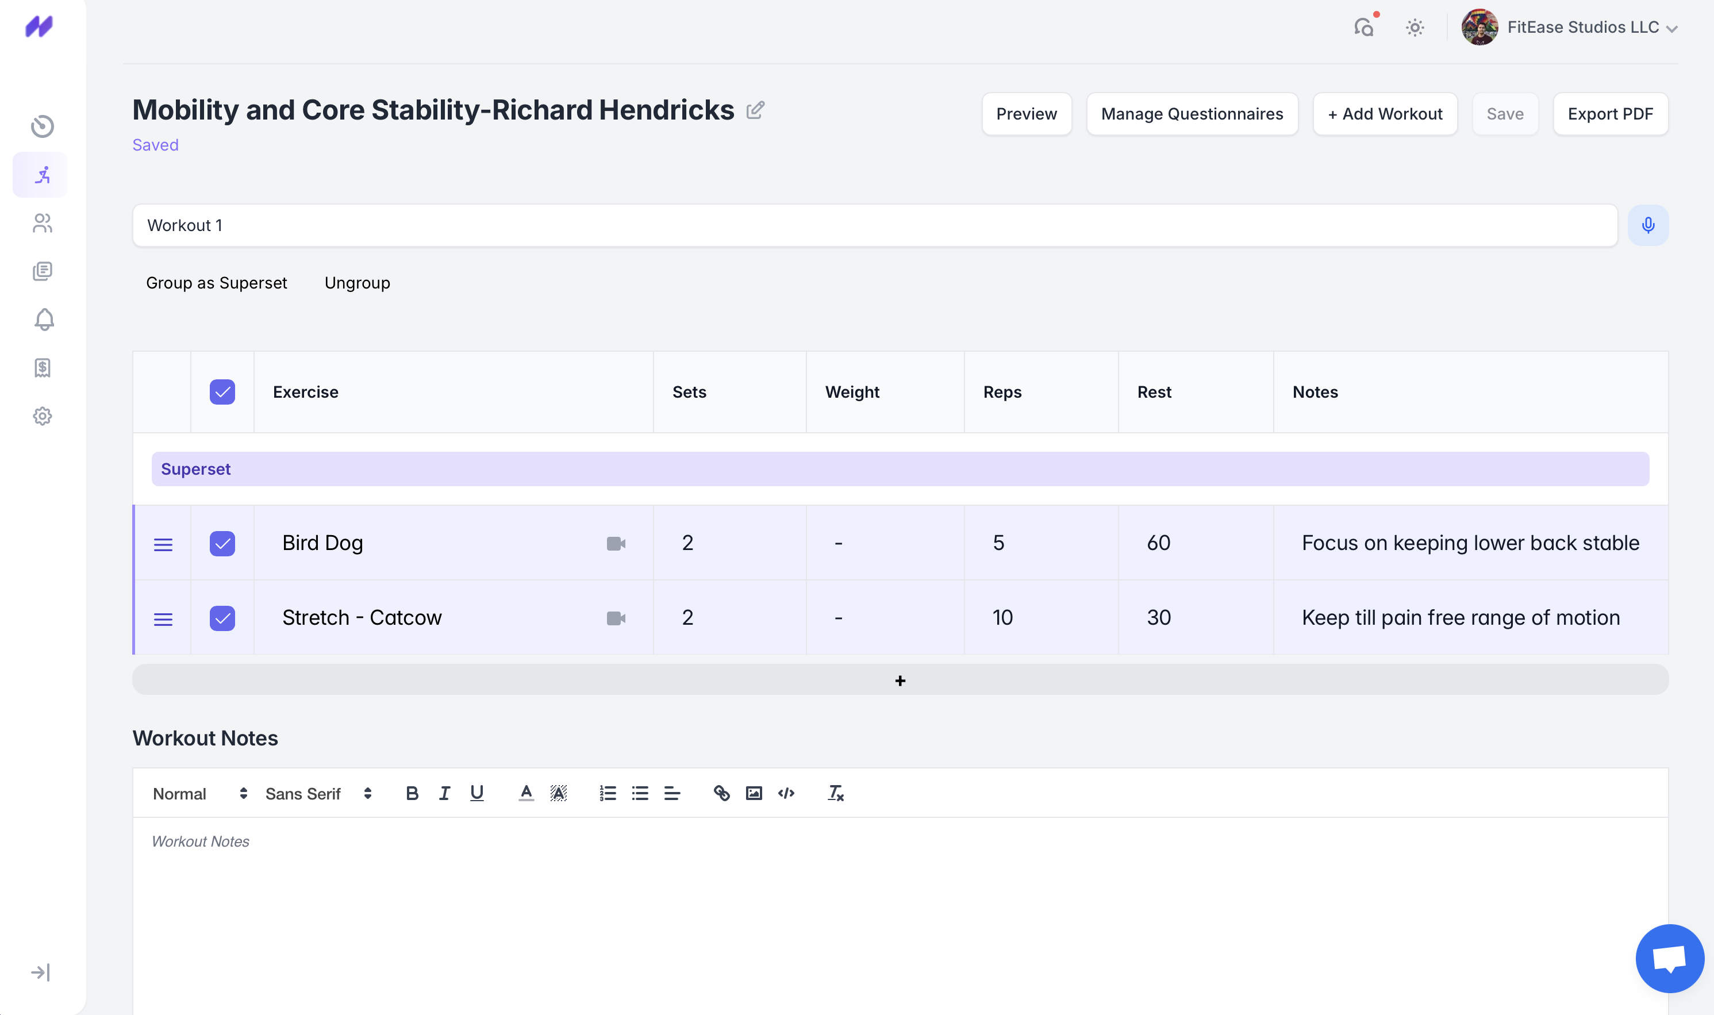Screen dimensions: 1714x1015
Task: Open the text color picker
Action: (525, 793)
